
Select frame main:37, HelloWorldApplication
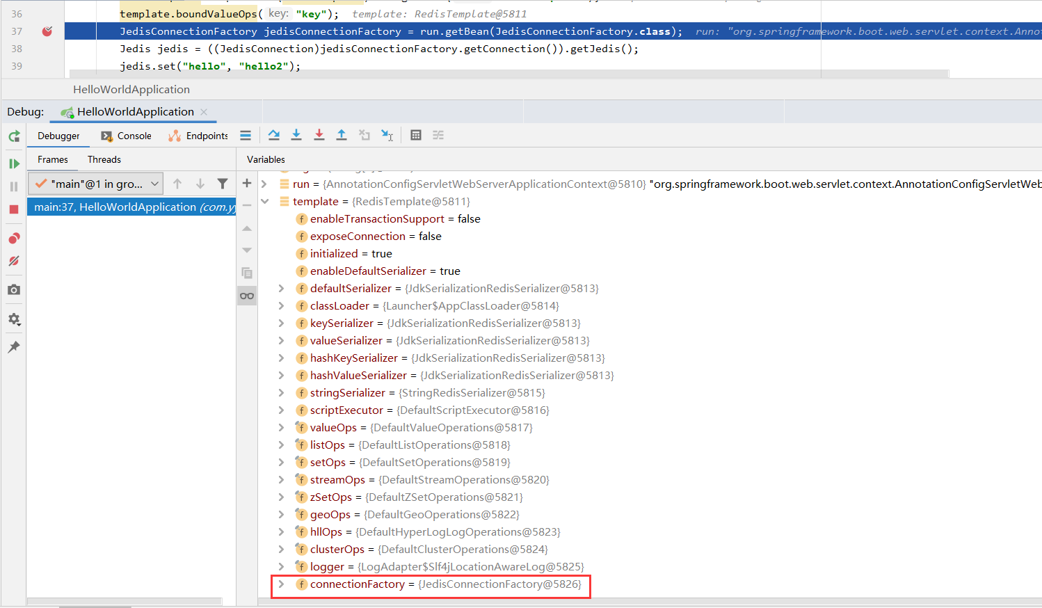pyautogui.click(x=131, y=207)
